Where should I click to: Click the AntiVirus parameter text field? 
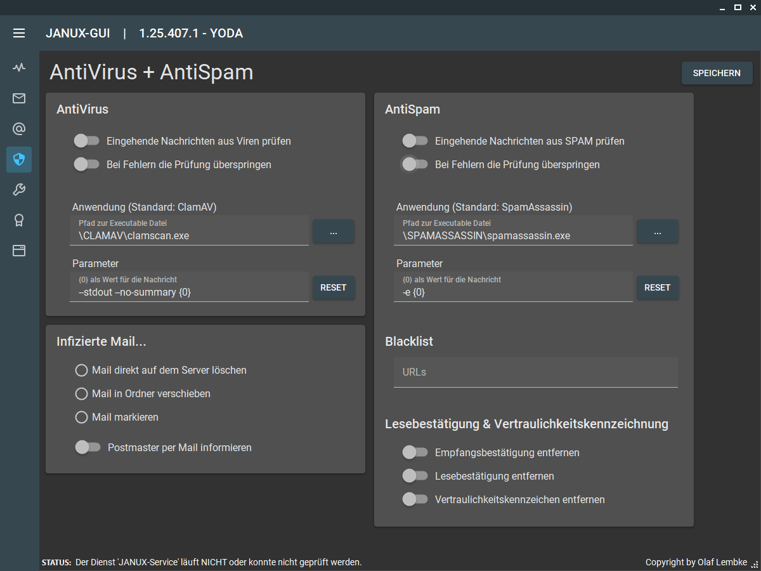pyautogui.click(x=189, y=292)
